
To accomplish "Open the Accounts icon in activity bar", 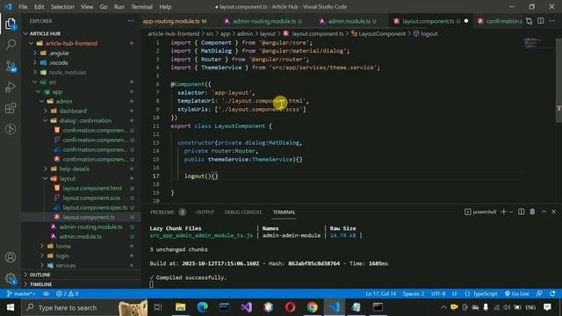I will tap(11, 257).
